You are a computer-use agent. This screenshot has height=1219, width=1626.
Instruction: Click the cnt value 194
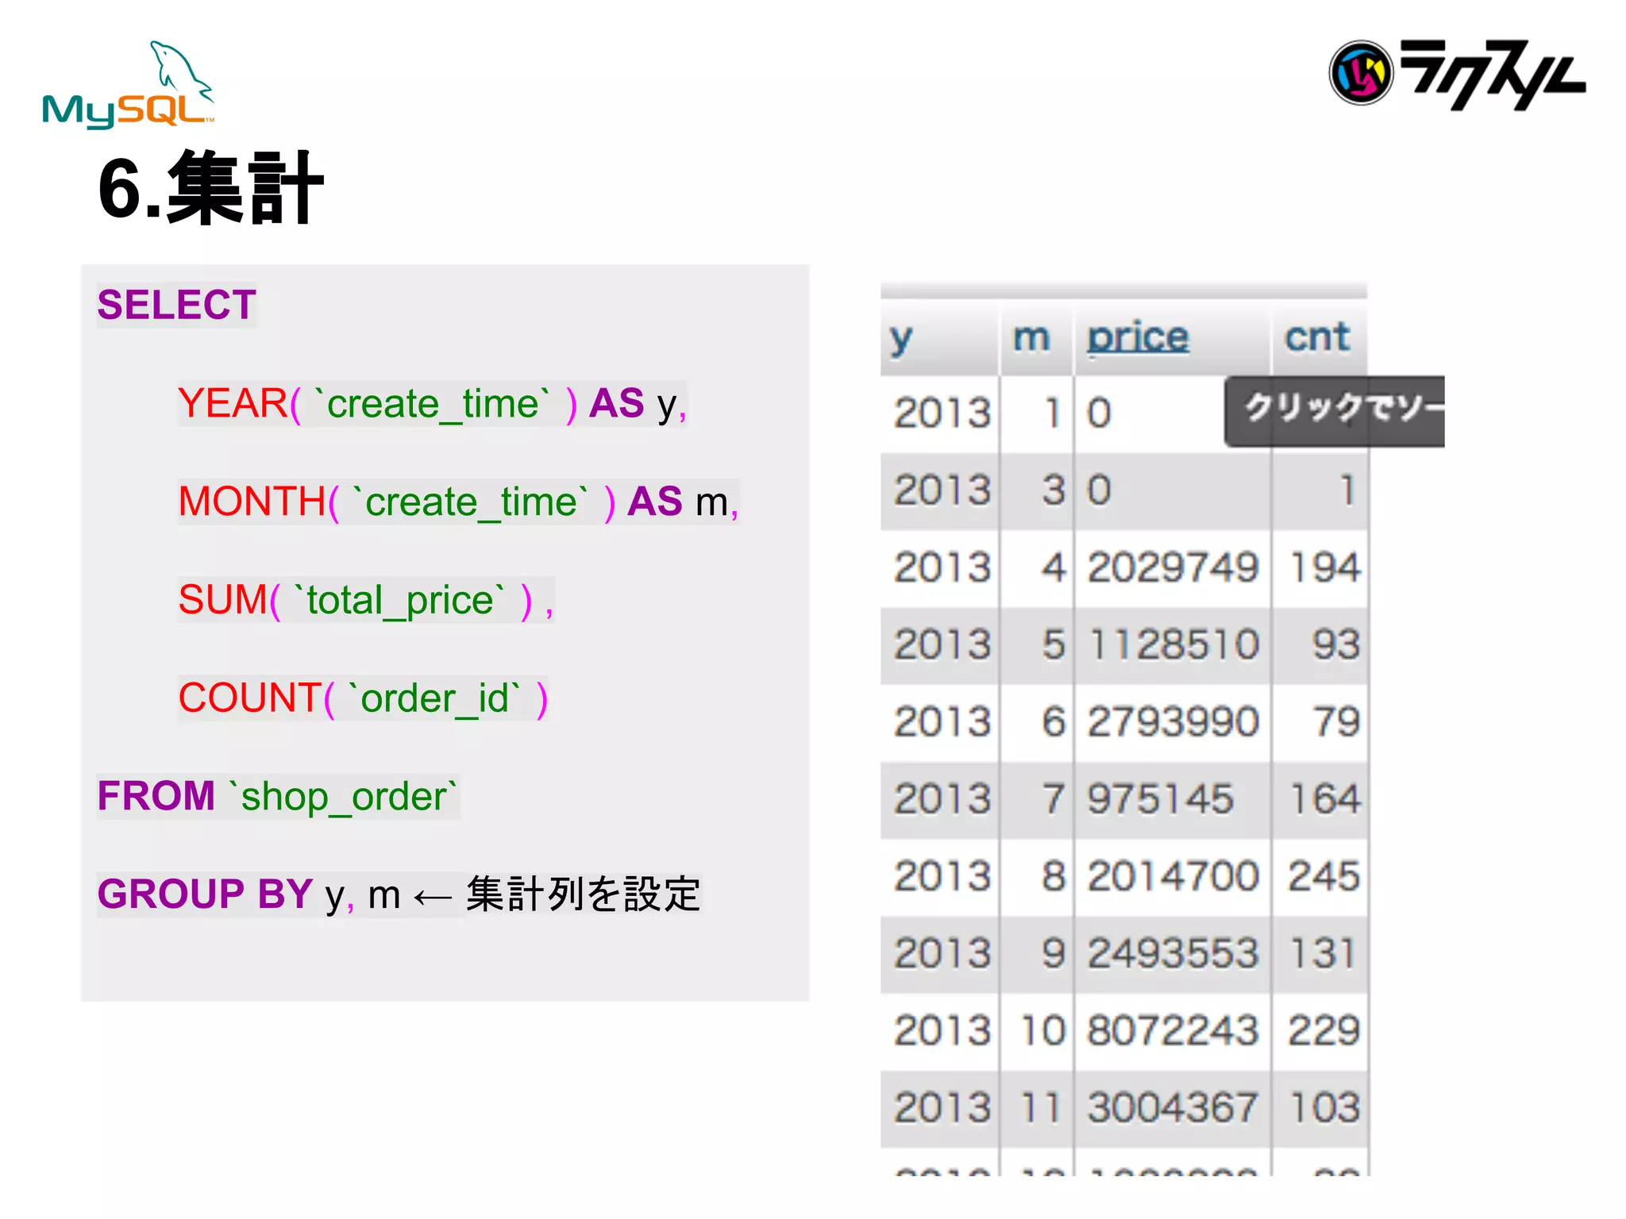coord(1325,567)
